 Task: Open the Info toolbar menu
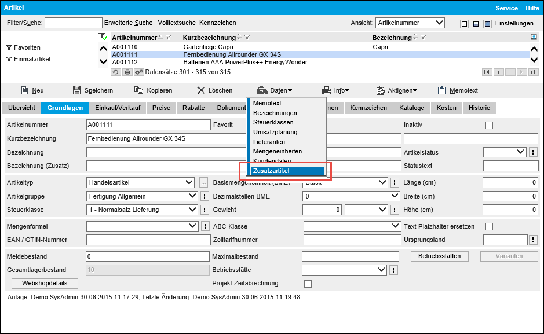(335, 90)
